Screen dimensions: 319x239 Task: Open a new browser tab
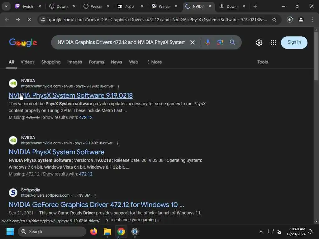click(255, 6)
